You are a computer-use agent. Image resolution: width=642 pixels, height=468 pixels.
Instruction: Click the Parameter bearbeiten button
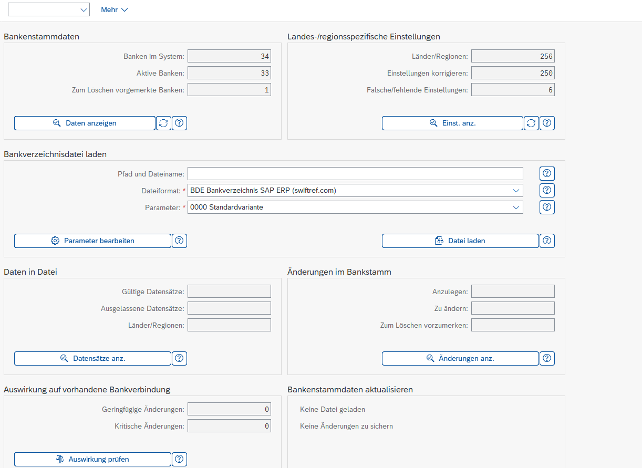92,241
